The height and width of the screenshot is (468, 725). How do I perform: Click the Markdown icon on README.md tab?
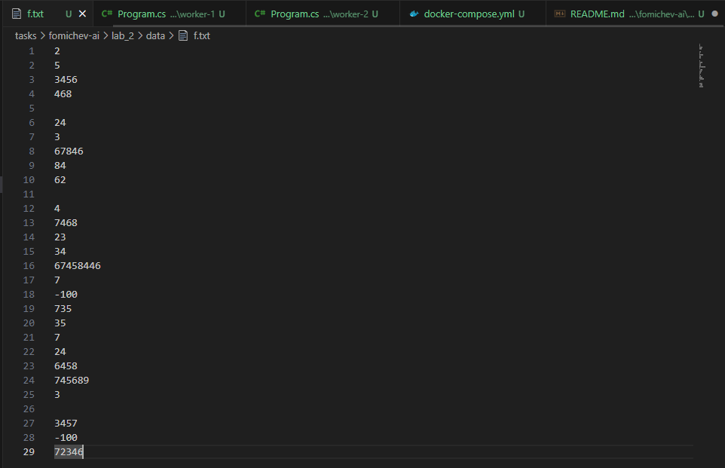[560, 14]
